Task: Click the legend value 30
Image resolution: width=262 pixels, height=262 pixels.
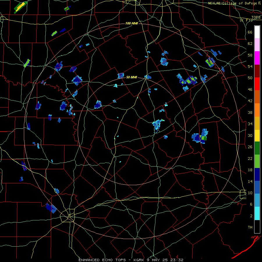Action: click(250, 135)
